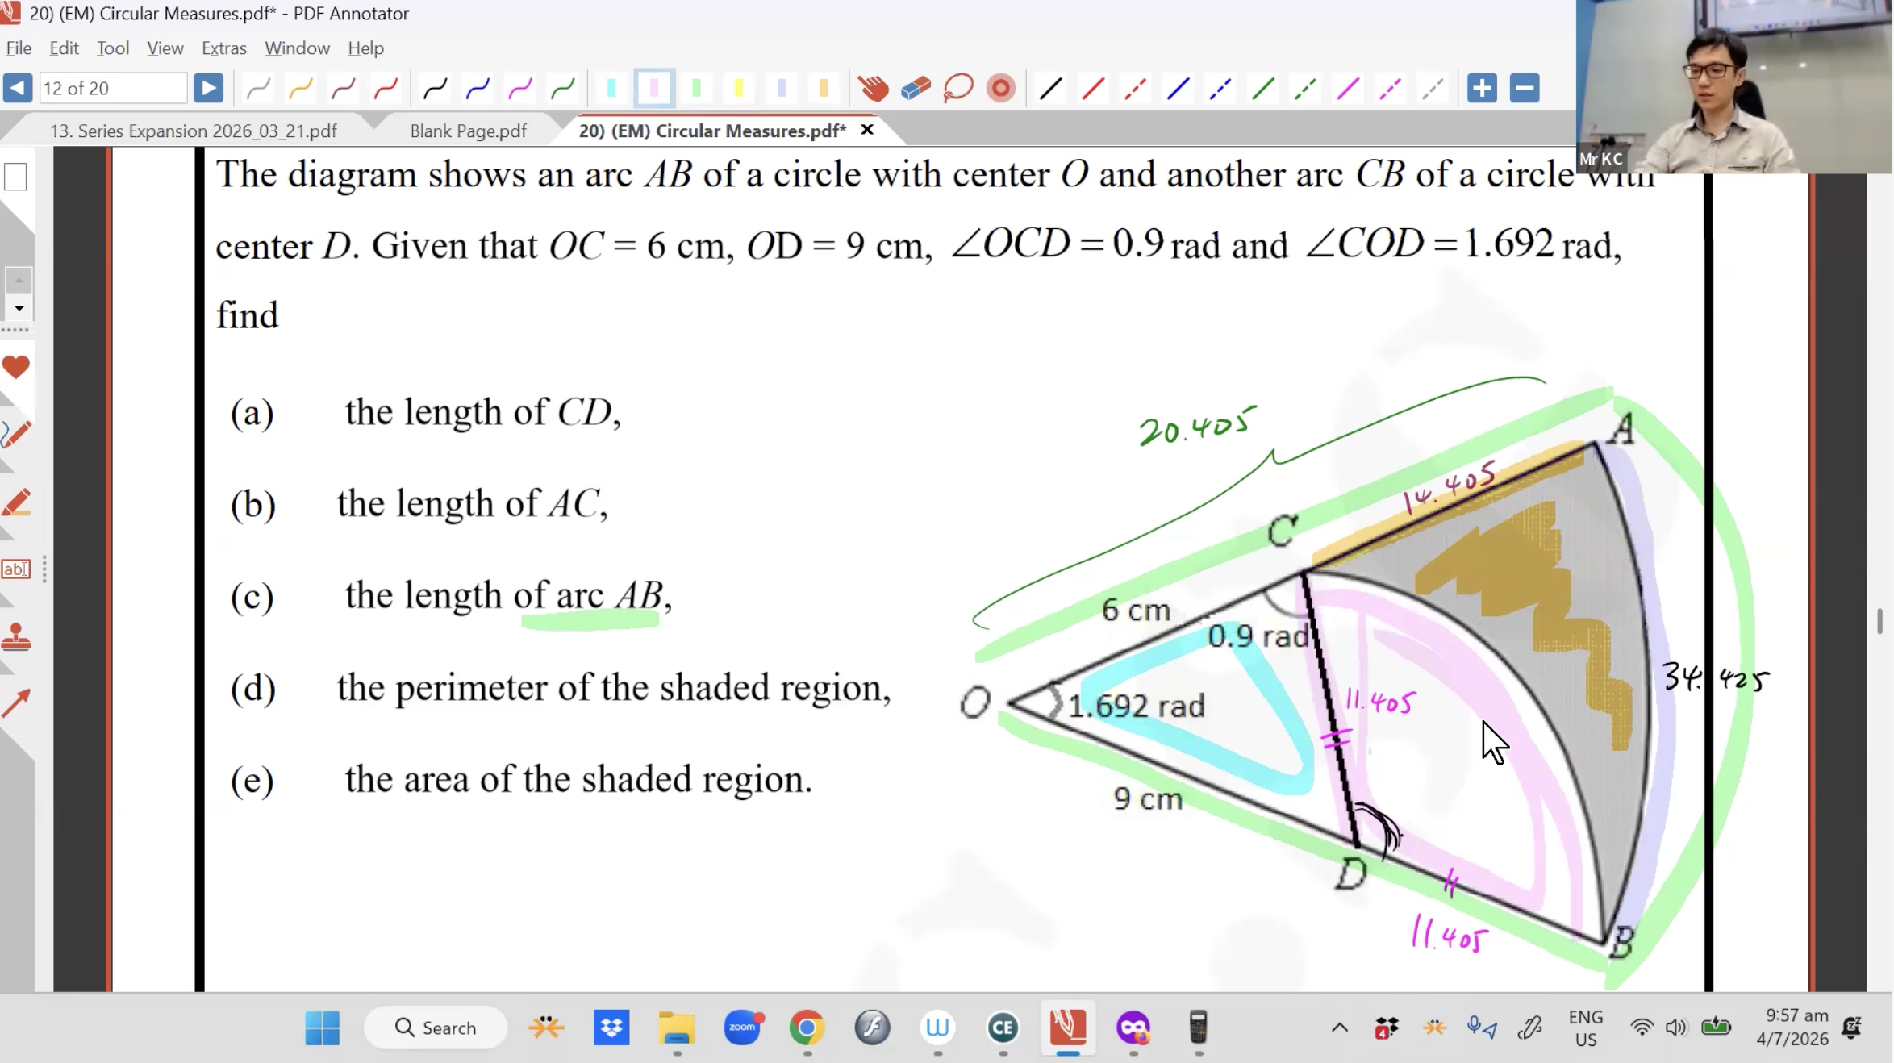The height and width of the screenshot is (1063, 1894).
Task: Open the Edit menu
Action: [64, 48]
